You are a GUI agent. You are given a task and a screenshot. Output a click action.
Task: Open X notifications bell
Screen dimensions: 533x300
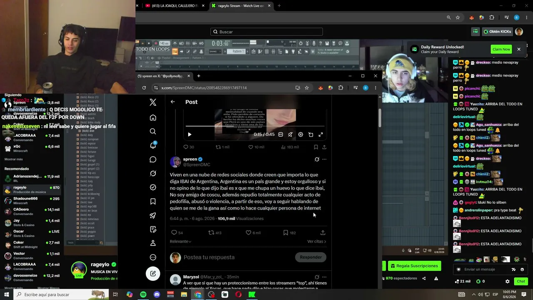point(153,145)
